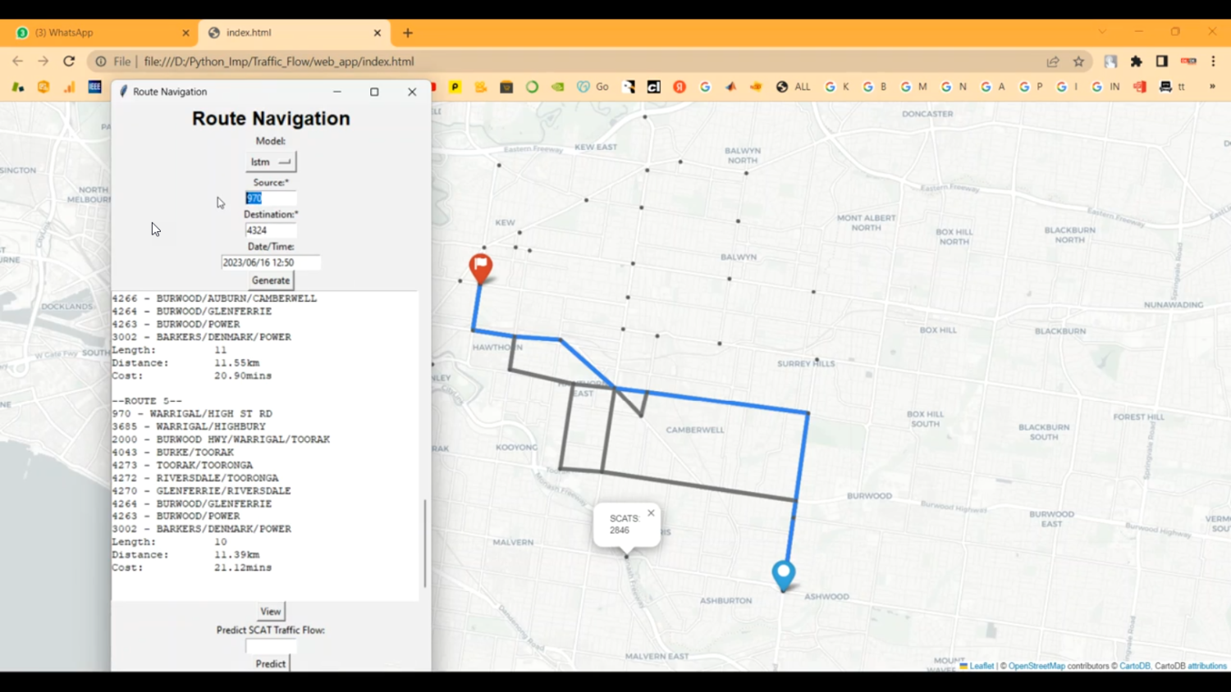1231x692 pixels.
Task: Open the lstm model dropdown
Action: (271, 162)
